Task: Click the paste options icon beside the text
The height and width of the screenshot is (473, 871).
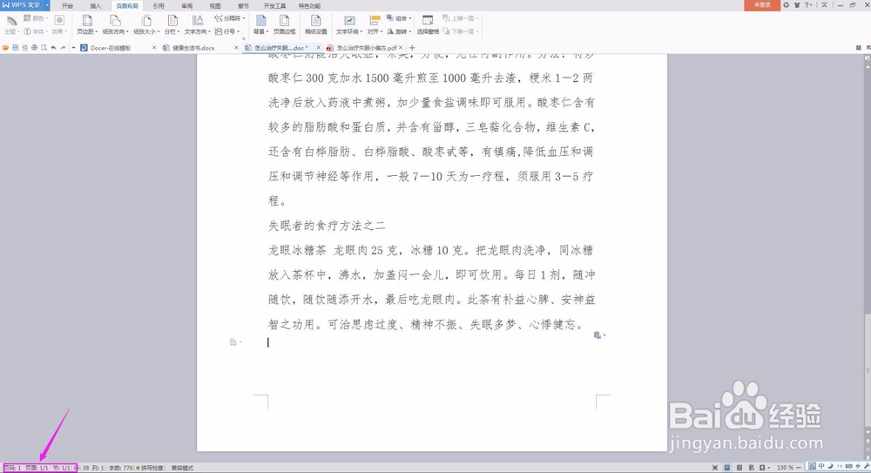Action: pyautogui.click(x=598, y=335)
